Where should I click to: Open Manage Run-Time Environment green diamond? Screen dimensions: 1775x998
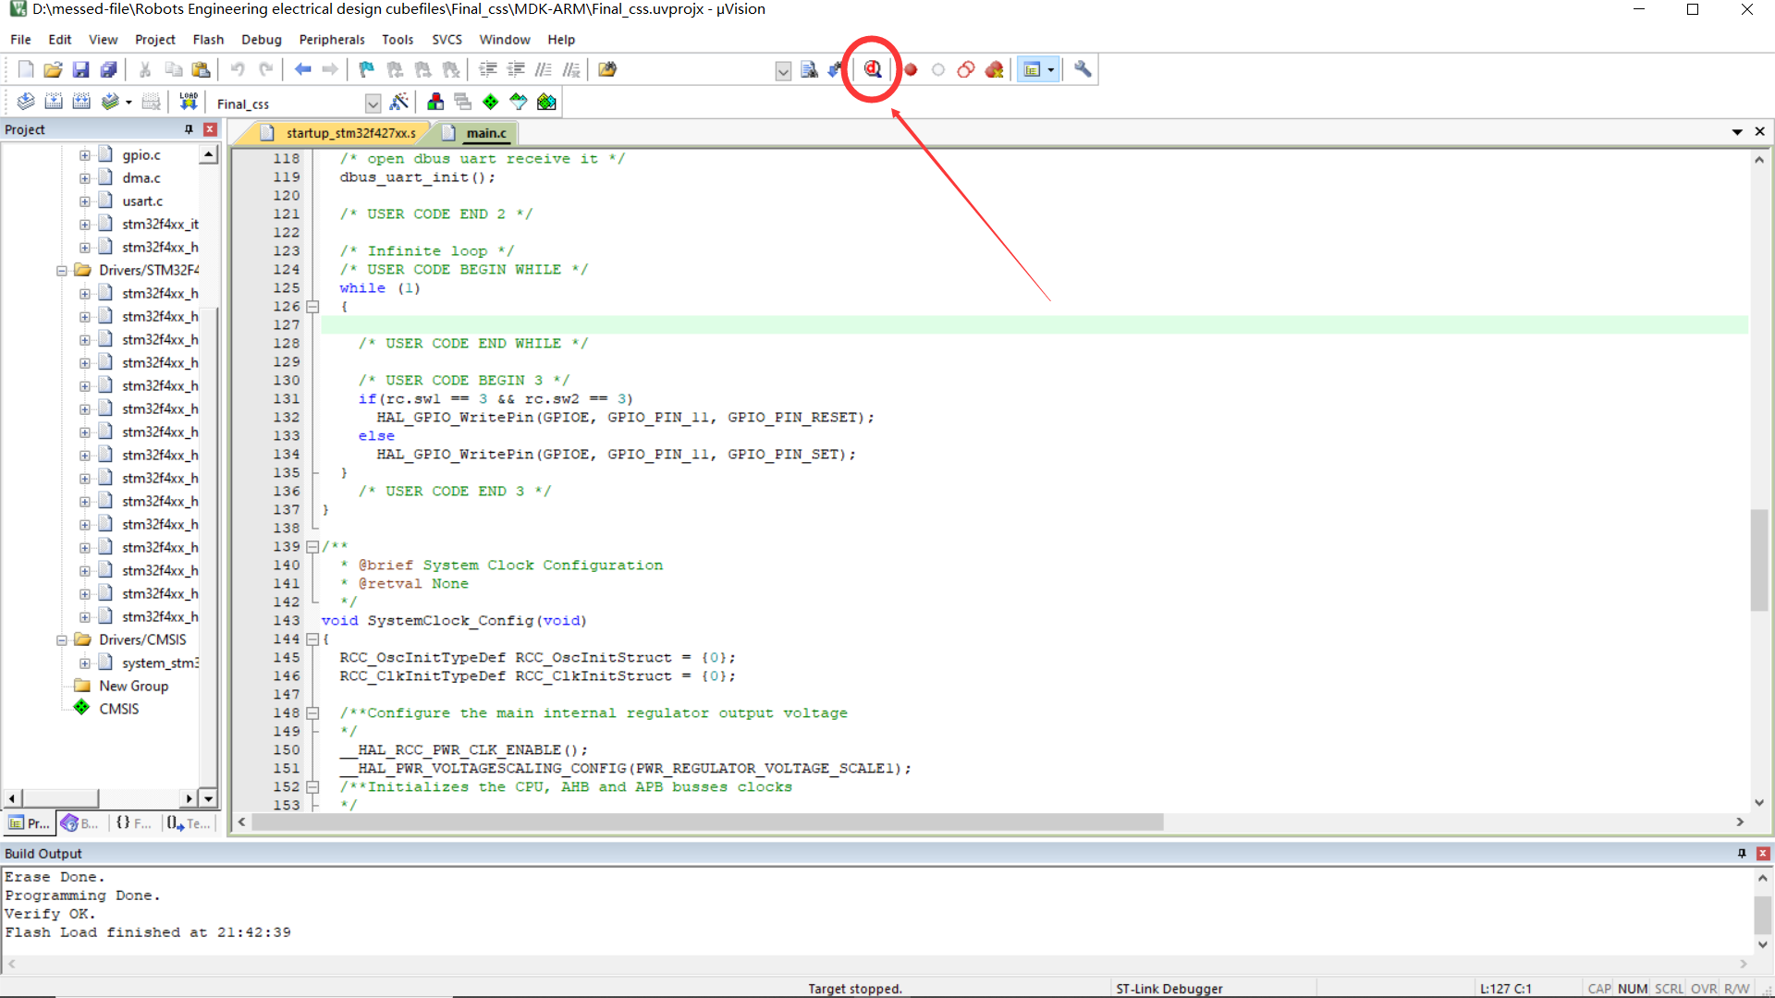[490, 102]
